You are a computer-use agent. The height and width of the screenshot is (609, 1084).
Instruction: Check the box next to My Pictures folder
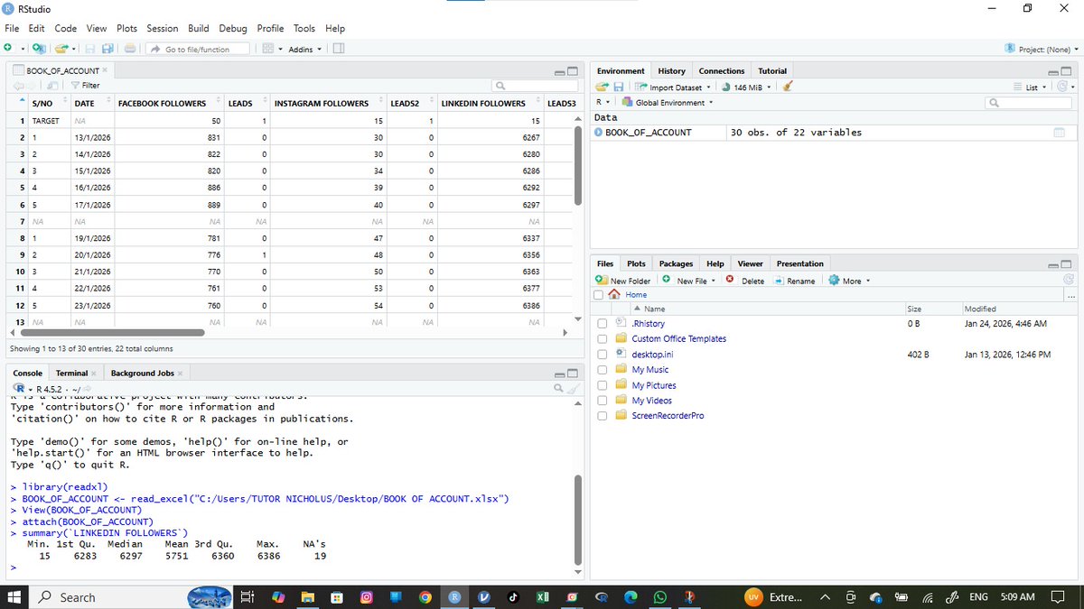(x=602, y=385)
